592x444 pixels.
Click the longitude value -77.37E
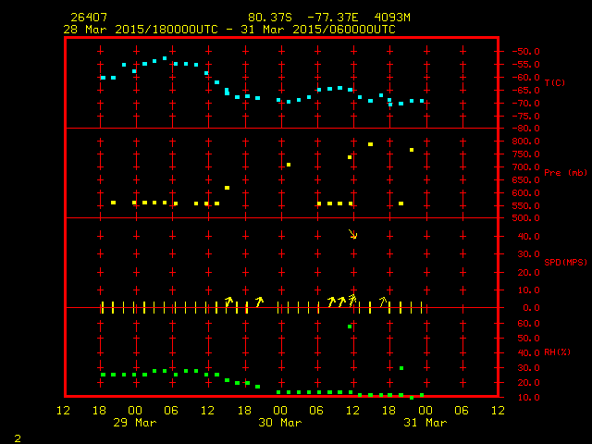332,18
